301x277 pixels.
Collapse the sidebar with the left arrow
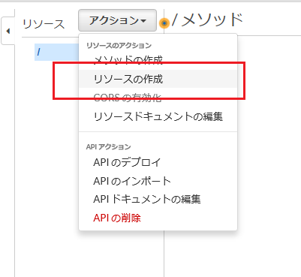tap(8, 31)
